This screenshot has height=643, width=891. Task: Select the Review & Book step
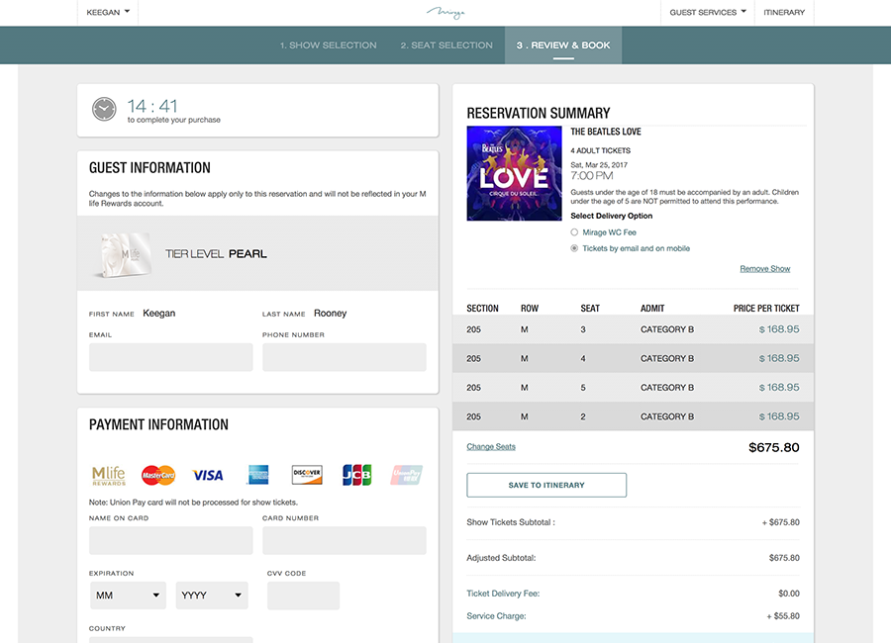click(x=563, y=45)
